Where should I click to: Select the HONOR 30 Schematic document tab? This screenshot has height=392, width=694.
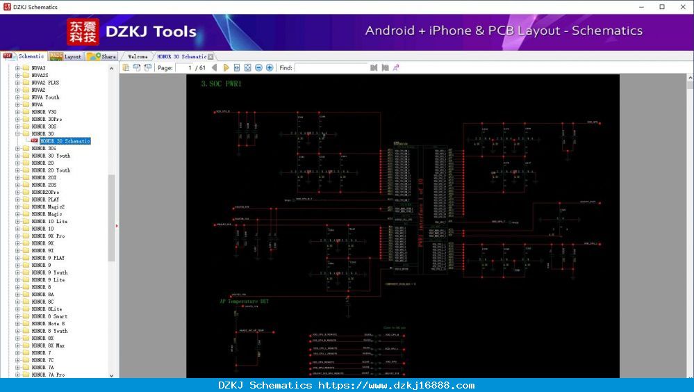(x=182, y=57)
